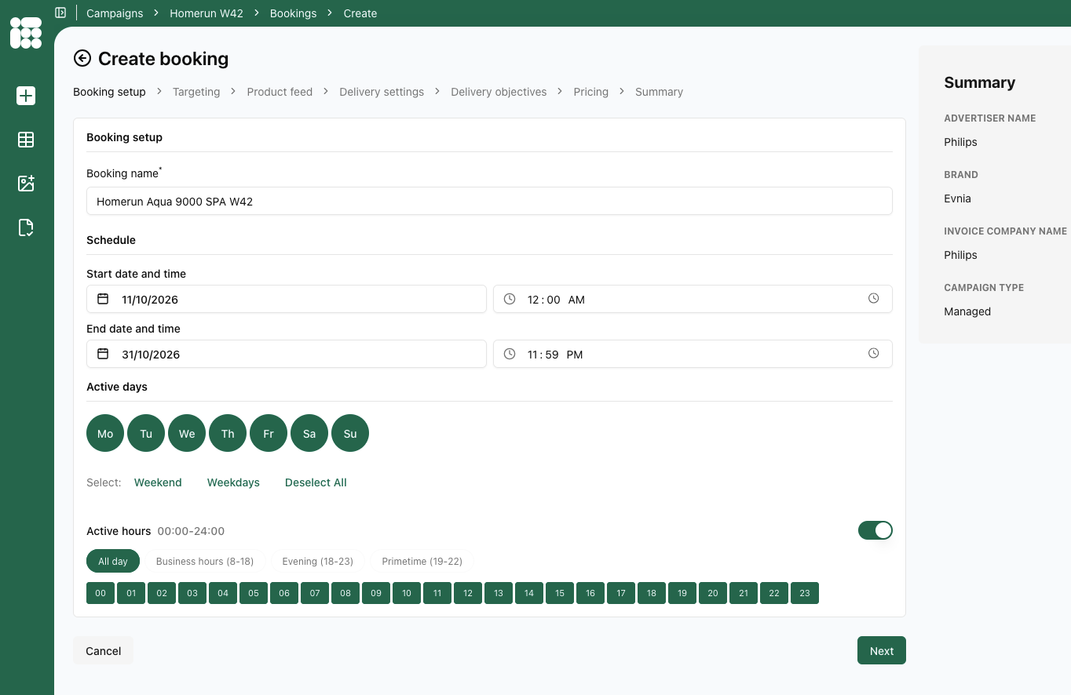The image size is (1071, 695).
Task: Toggle hour 23 block
Action: click(805, 593)
